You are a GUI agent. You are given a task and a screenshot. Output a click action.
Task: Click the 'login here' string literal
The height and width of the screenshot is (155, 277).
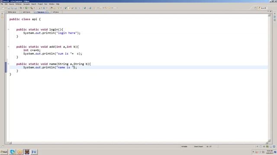point(67,33)
